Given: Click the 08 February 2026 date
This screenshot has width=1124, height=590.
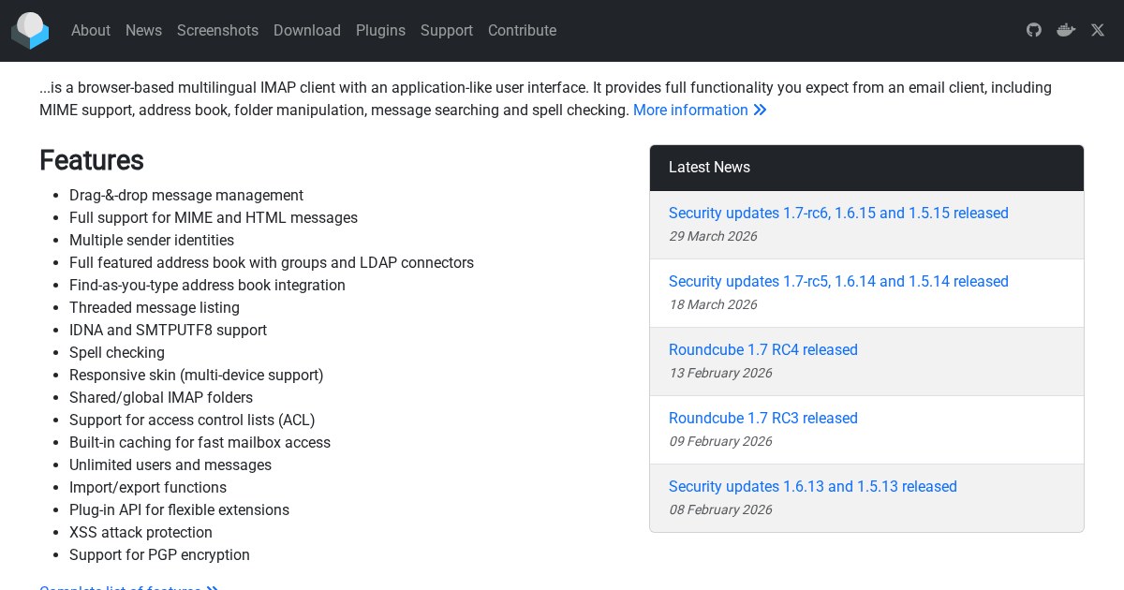Looking at the screenshot, I should pos(720,510).
